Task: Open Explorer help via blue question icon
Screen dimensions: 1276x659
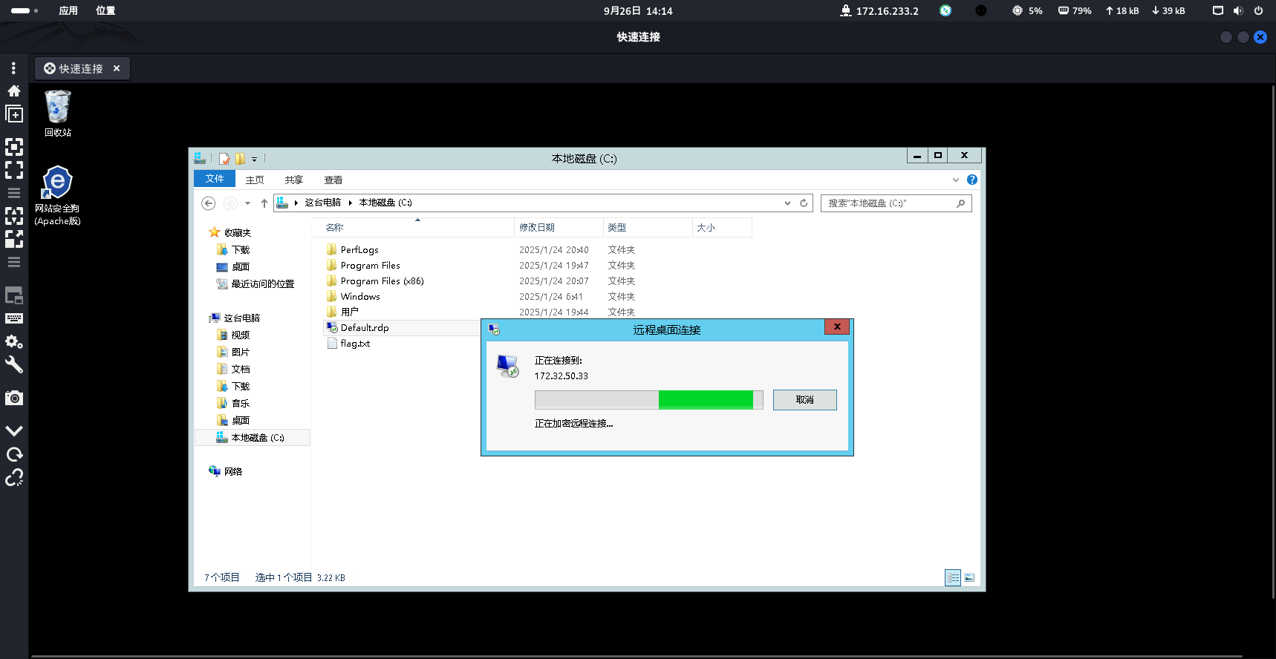Action: (972, 180)
